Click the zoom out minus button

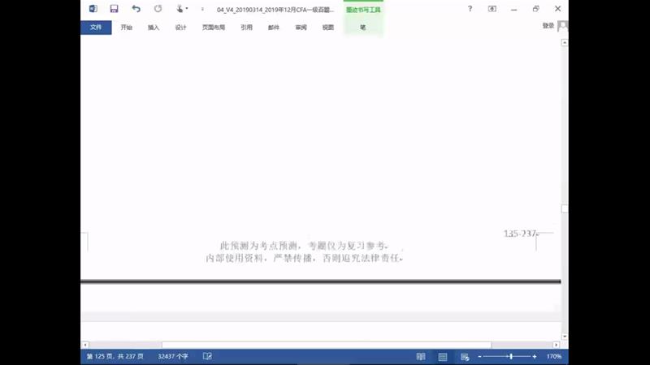(x=479, y=356)
